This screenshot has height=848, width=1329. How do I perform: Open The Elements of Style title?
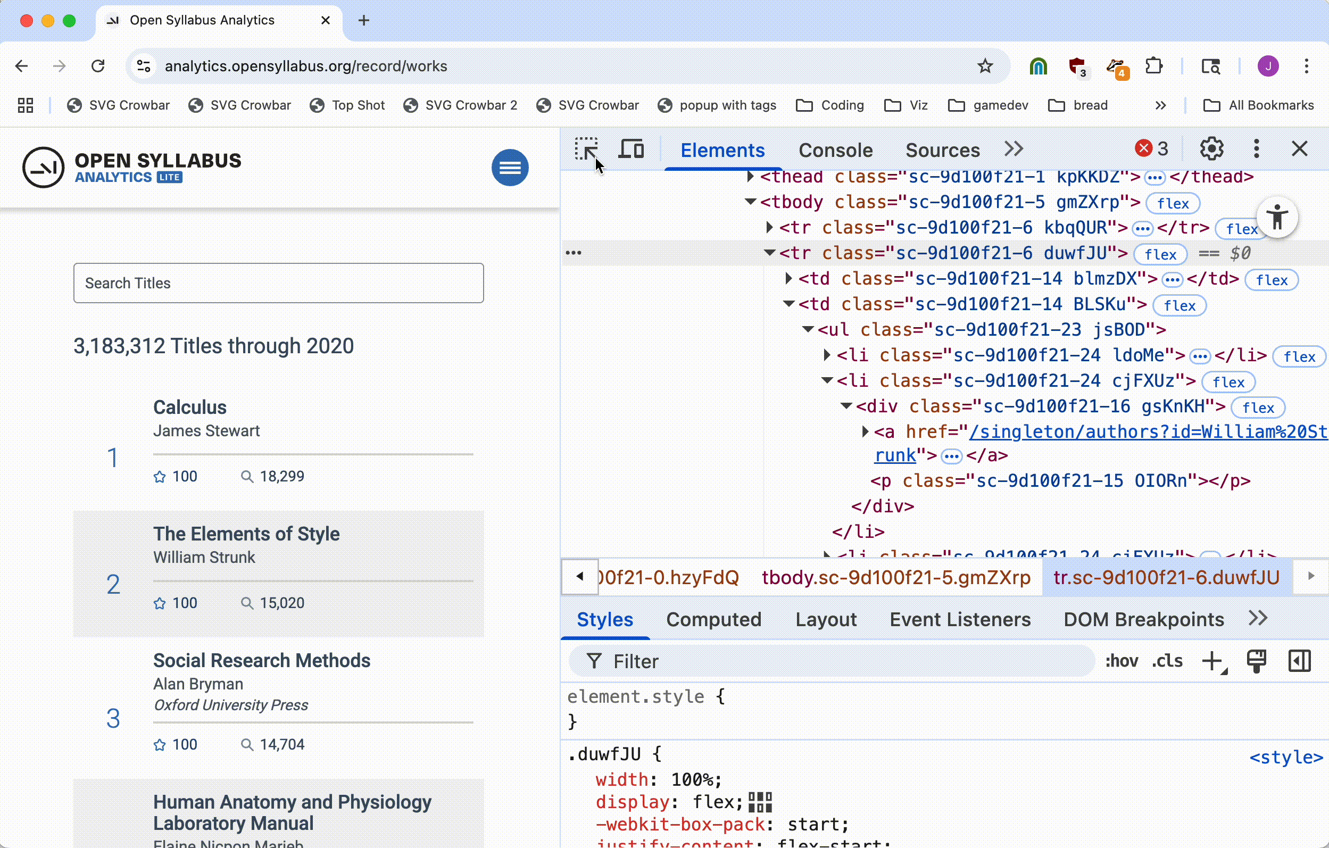tap(246, 534)
